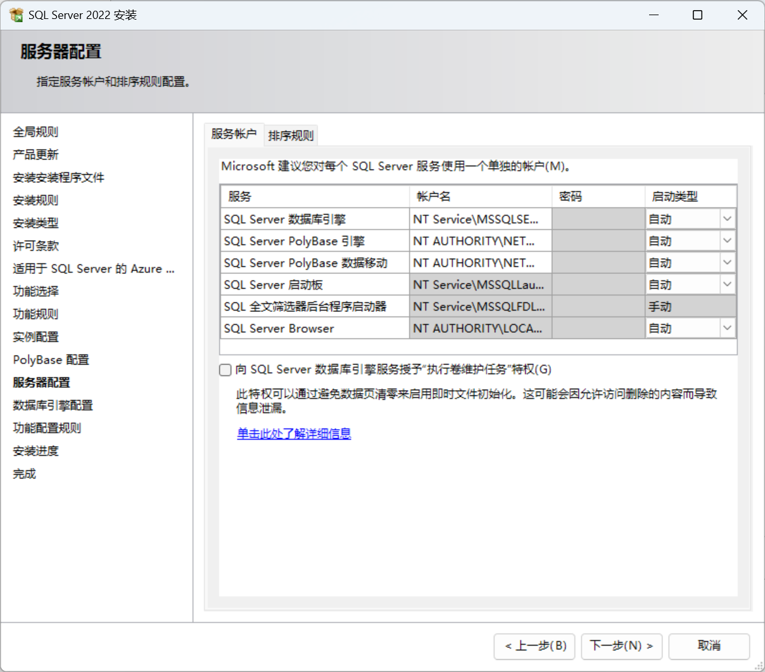The height and width of the screenshot is (672, 765).
Task: Select the SQL Server 启动板 service cell
Action: [x=315, y=285]
